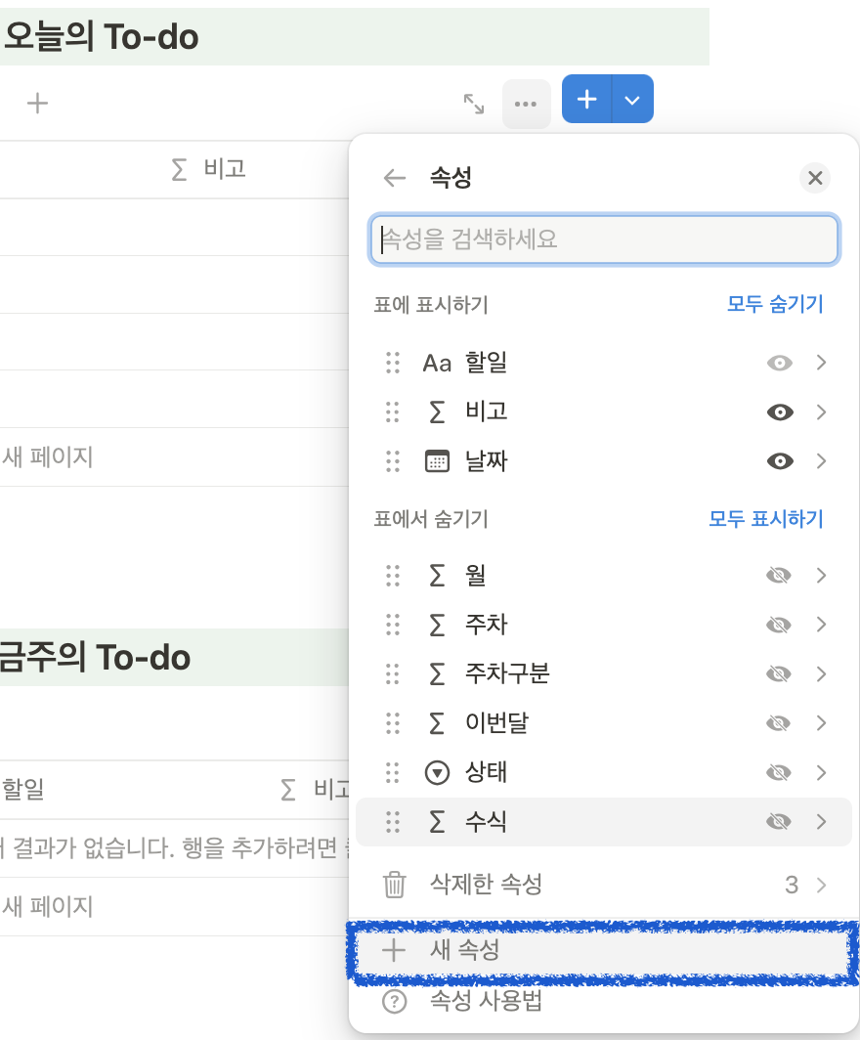Viewport: 860px width, 1040px height.
Task: Open the 삭제한 속성 trash icon
Action: coord(394,884)
